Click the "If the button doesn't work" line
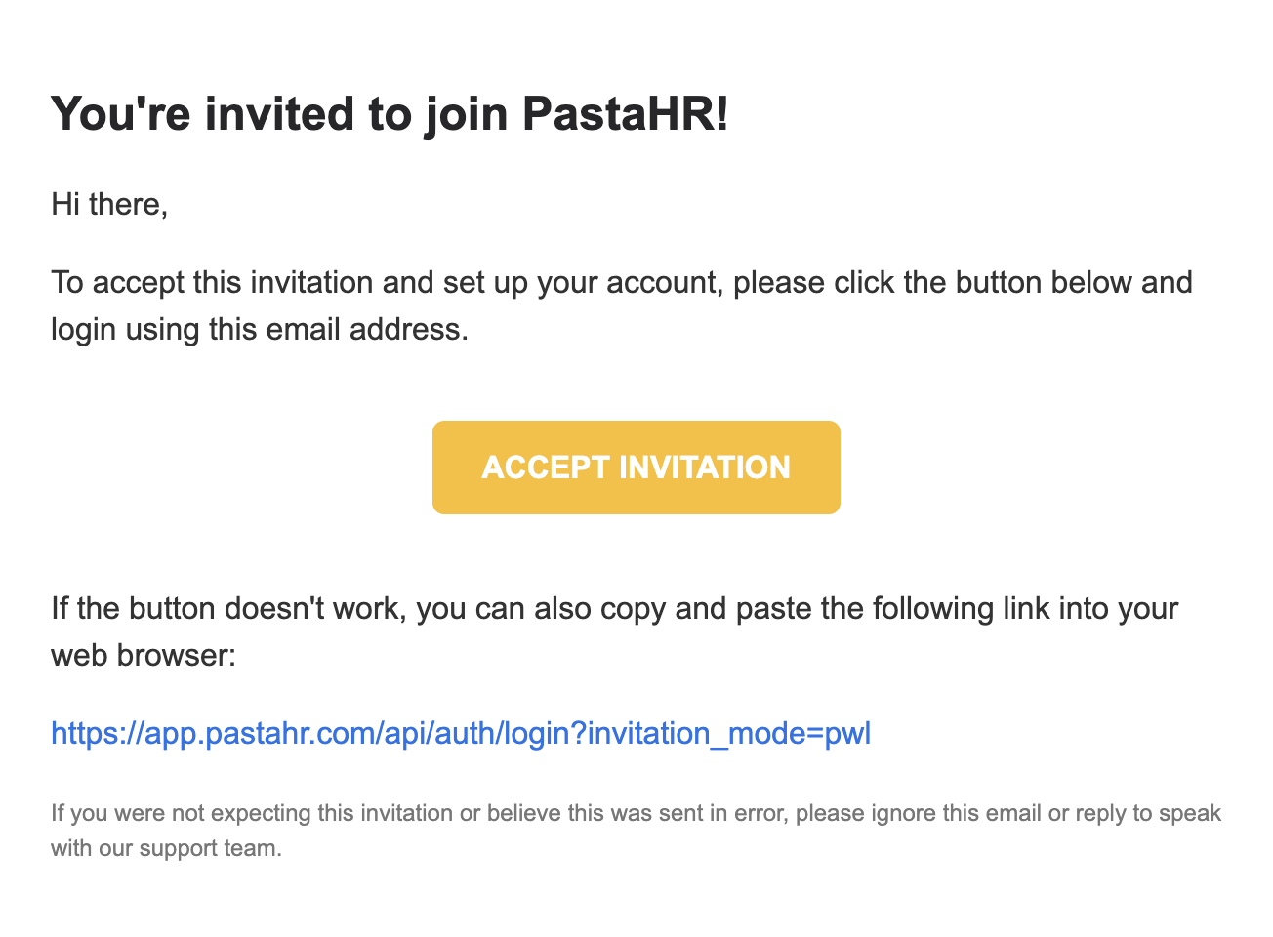The width and height of the screenshot is (1273, 937). tap(614, 608)
